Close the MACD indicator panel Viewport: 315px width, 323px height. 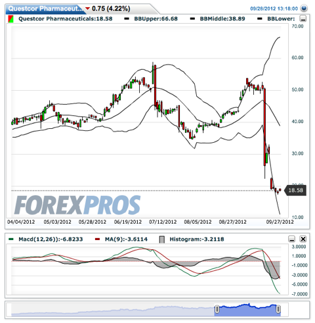(303, 239)
